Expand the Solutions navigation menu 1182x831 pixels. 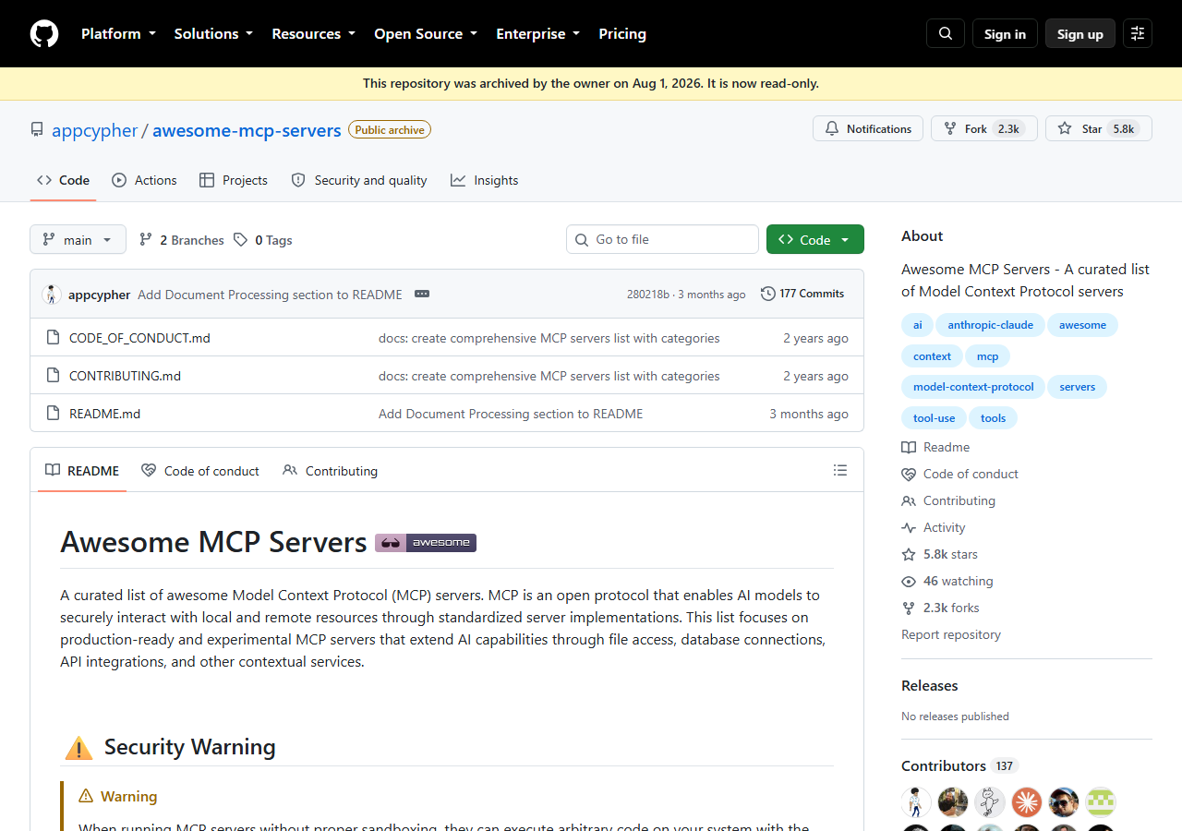click(213, 33)
